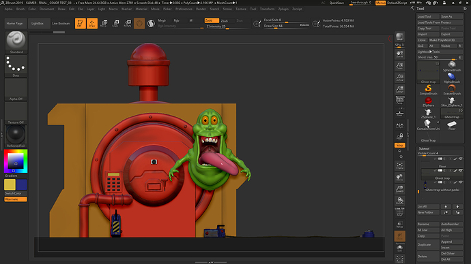
Task: Open the Zplugin menu
Action: click(x=283, y=9)
